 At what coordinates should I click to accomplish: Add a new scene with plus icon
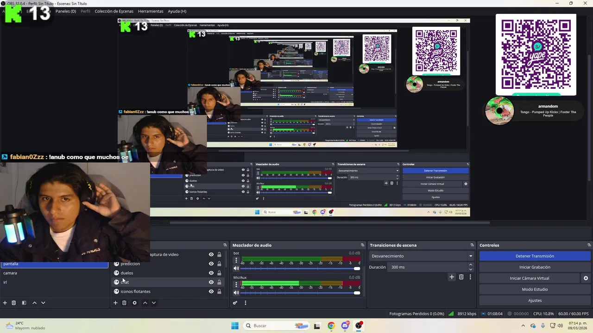(5, 303)
